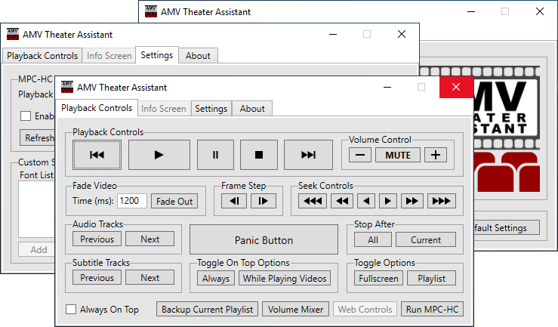Seek forward with triple-arrow fast-forward
The width and height of the screenshot is (558, 327).
click(442, 201)
